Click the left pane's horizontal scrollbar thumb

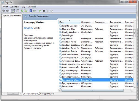[x=13, y=94]
